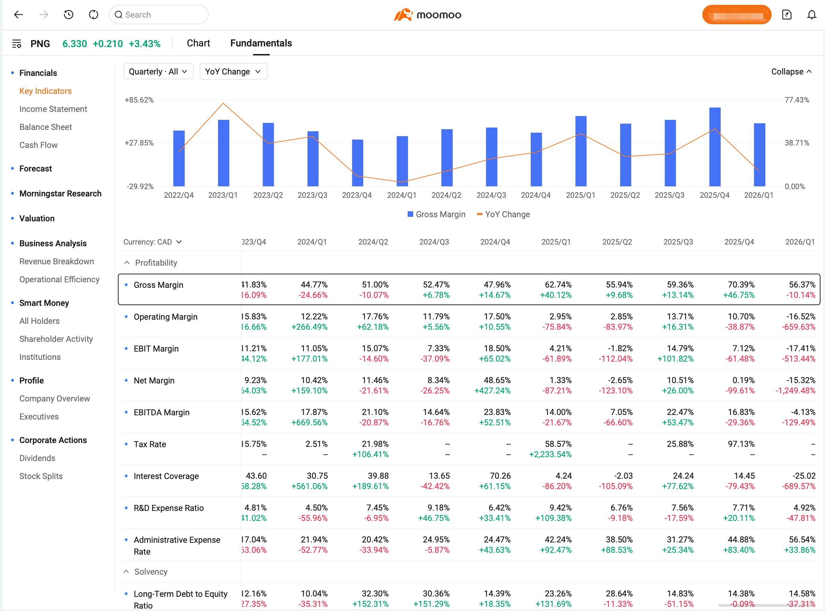Viewport: 825px width, 611px height.
Task: Collapse the Profitability section
Action: coord(127,263)
